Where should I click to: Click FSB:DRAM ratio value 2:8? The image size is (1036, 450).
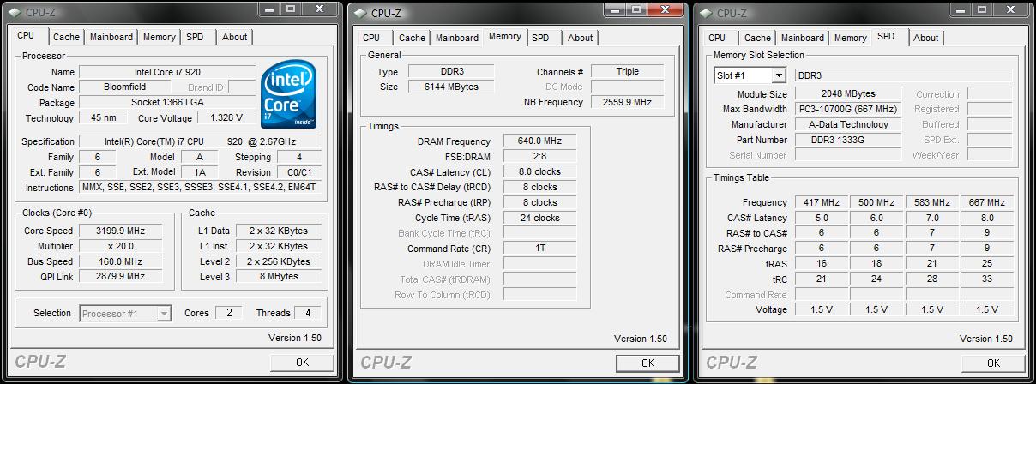(x=540, y=157)
